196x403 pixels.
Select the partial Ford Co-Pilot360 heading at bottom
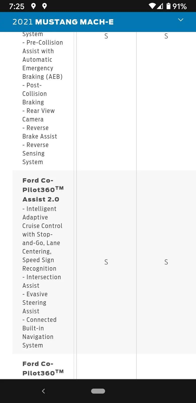pos(43,368)
